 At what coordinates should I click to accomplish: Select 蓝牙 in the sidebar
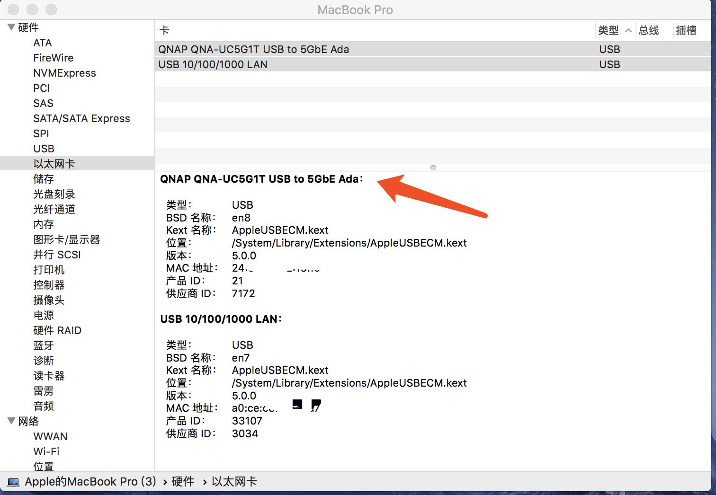[44, 345]
